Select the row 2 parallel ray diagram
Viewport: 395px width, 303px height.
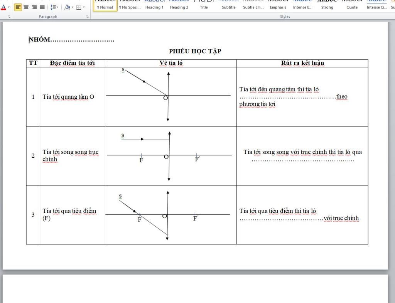[169, 156]
